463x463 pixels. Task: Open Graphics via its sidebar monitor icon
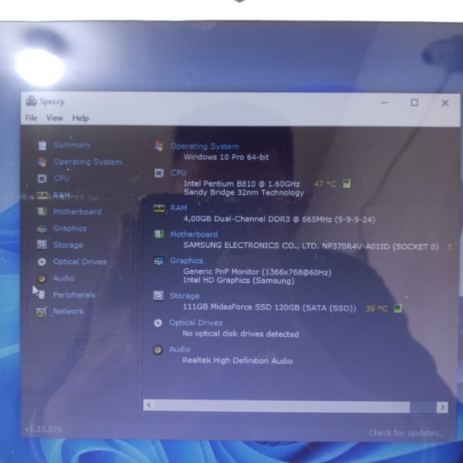[x=42, y=228]
